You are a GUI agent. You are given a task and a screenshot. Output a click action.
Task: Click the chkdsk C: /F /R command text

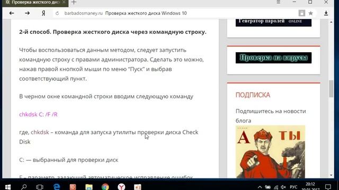(x=38, y=115)
